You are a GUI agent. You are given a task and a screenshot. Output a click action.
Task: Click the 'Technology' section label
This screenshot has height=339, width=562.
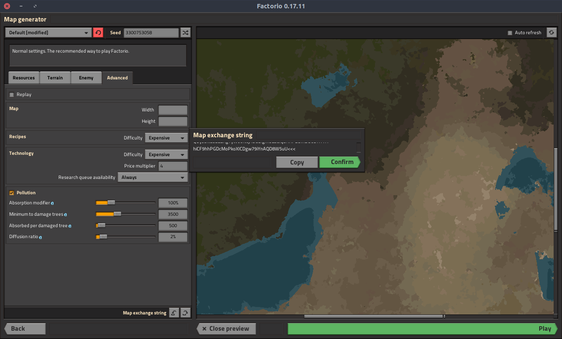click(x=22, y=153)
